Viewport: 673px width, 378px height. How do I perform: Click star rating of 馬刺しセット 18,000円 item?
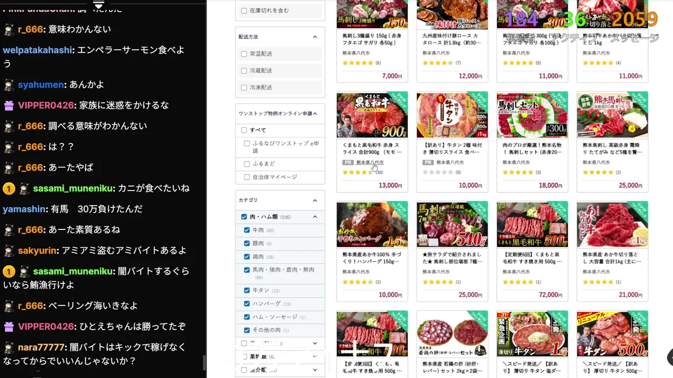[518, 172]
